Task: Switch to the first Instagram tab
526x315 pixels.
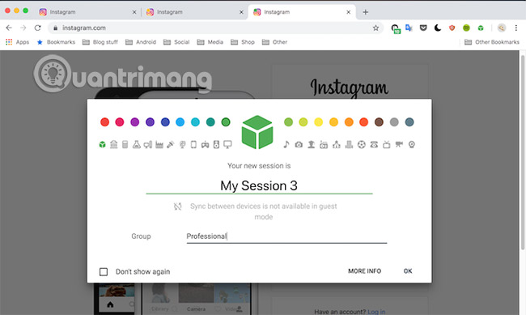Action: click(87, 12)
